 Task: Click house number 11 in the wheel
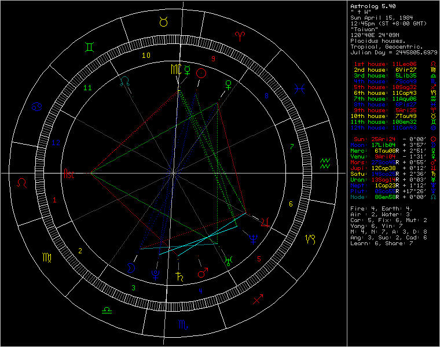coord(88,88)
